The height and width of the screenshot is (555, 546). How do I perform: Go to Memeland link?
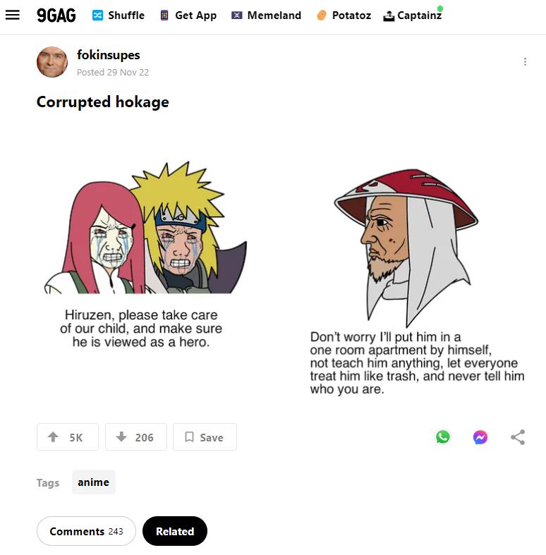point(266,16)
